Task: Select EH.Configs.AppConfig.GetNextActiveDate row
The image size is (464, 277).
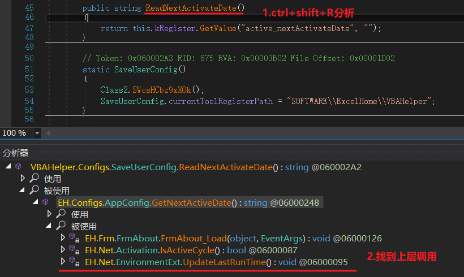Action: pos(188,203)
